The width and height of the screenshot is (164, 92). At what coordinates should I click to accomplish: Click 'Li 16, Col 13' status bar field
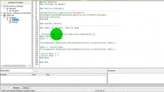click(100, 91)
